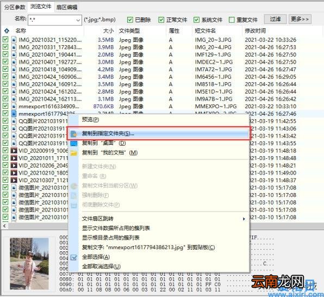Click video icon for VID_20210210_1805

(14, 172)
